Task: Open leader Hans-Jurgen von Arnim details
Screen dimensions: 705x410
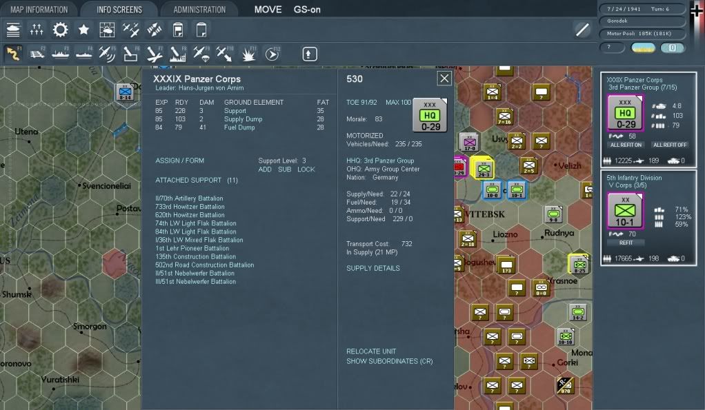Action: pyautogui.click(x=199, y=88)
